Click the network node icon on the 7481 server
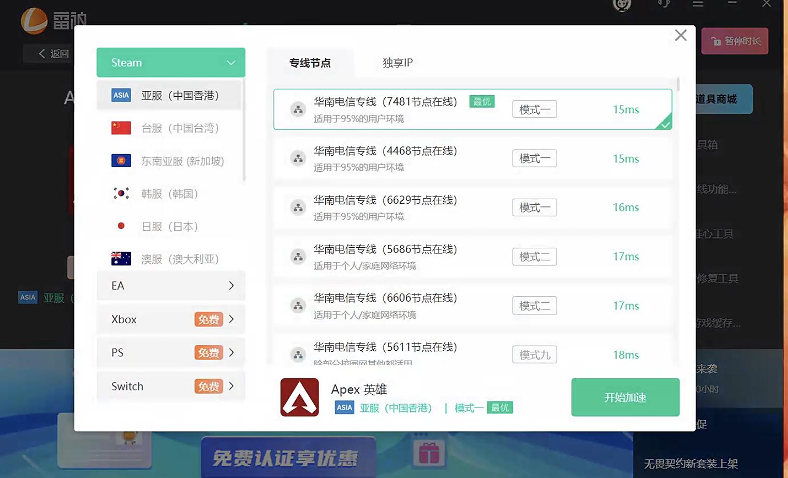The width and height of the screenshot is (788, 478). point(298,109)
